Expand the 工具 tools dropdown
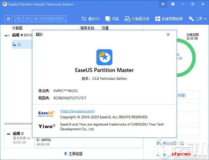This screenshot has height=160, width=209. (198, 19)
